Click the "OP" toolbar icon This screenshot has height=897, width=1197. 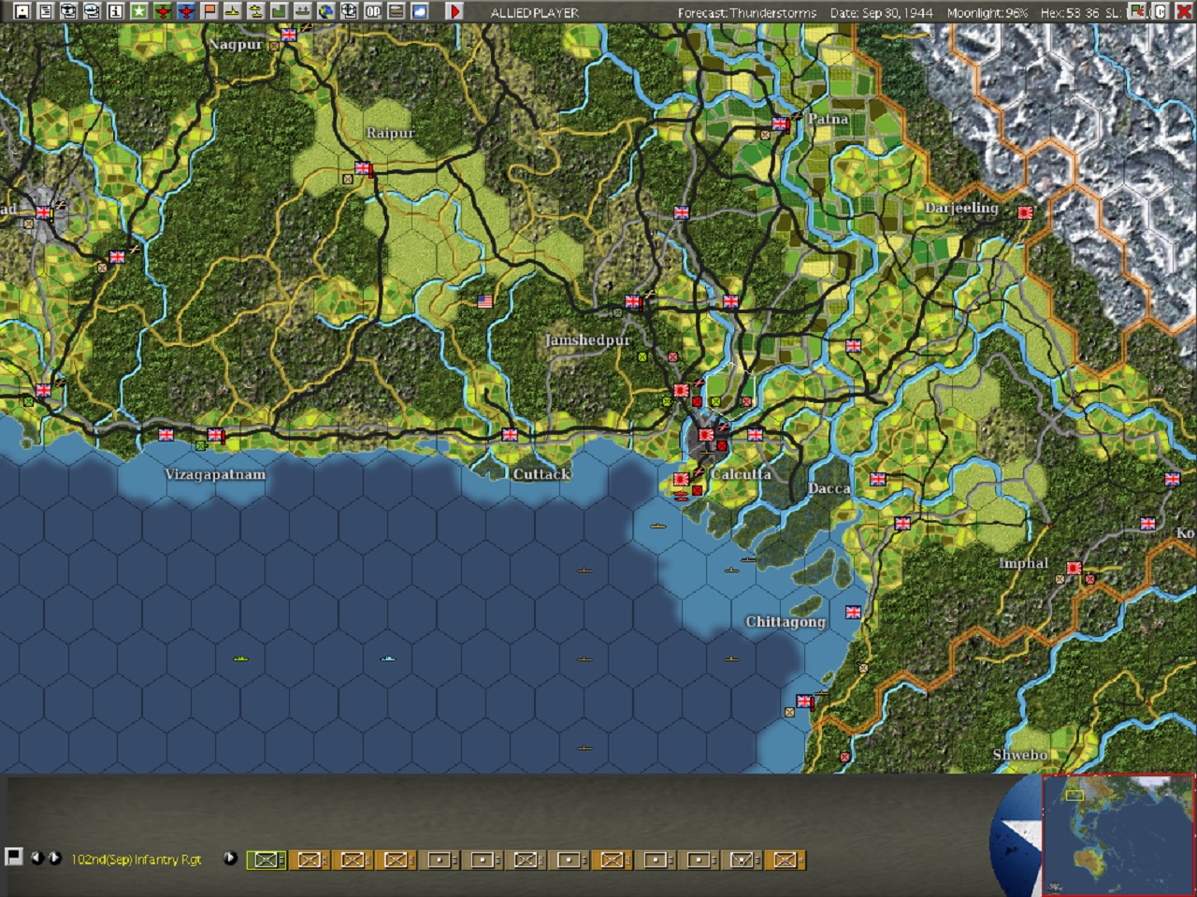click(x=372, y=11)
